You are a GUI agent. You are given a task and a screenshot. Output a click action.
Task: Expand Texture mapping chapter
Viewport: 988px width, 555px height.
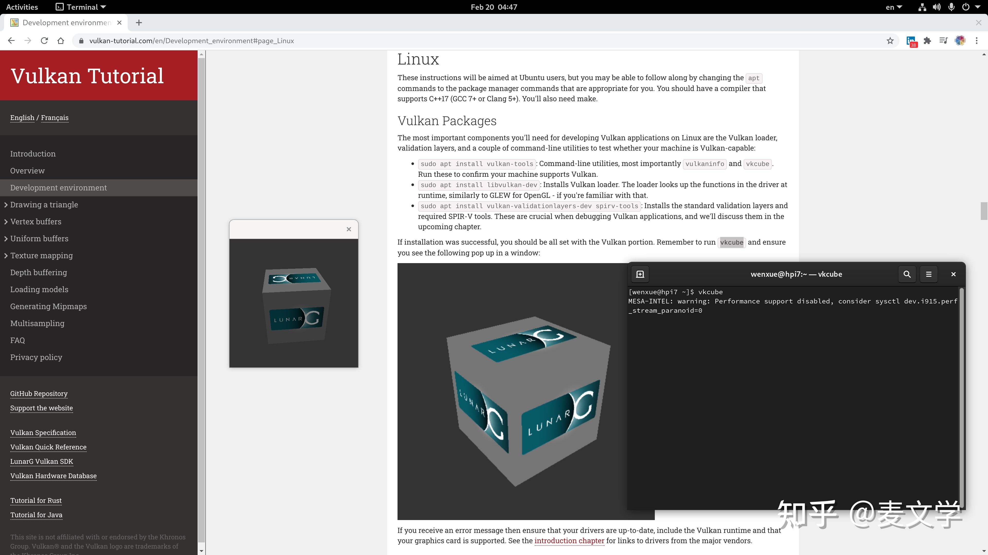coord(41,255)
